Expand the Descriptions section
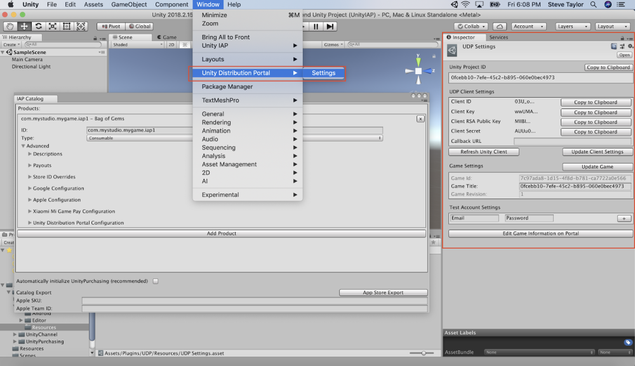This screenshot has height=366, width=635. click(30, 154)
